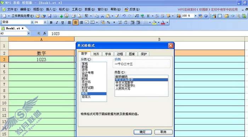248x137 pixels.
Task: Click the fx insert function button
Action: [45, 33]
